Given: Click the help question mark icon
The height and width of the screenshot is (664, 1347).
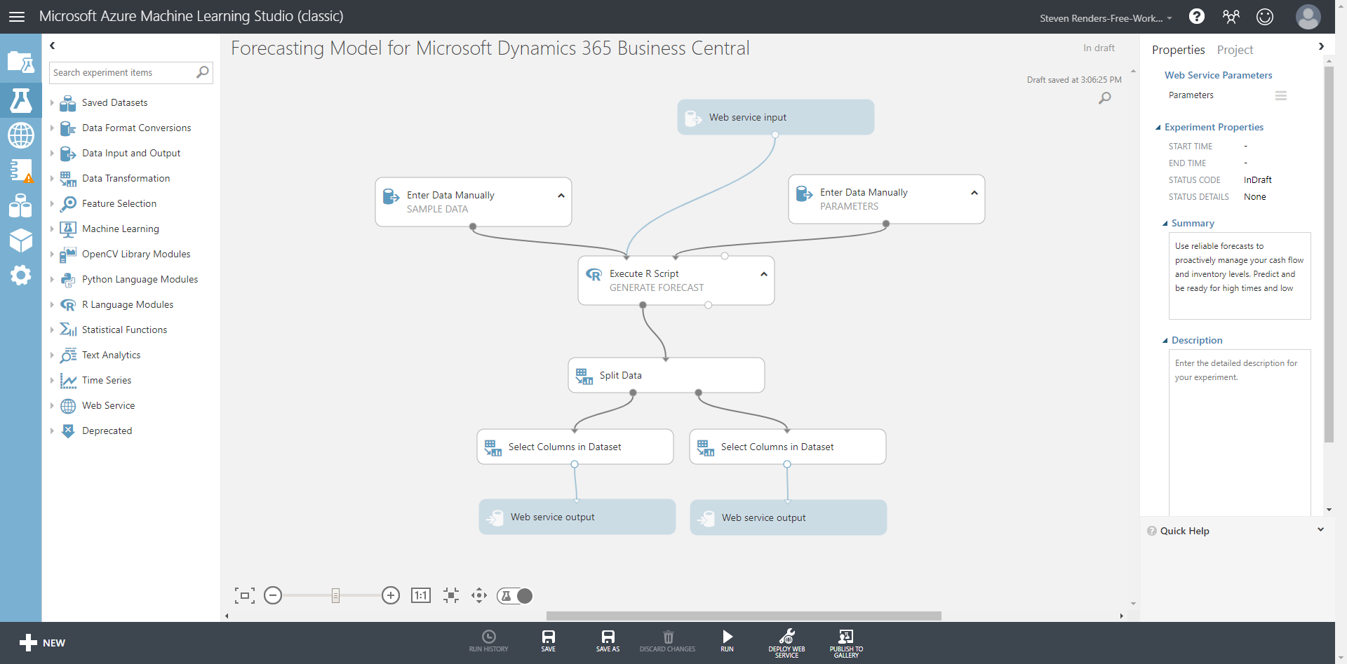Looking at the screenshot, I should 1197,16.
